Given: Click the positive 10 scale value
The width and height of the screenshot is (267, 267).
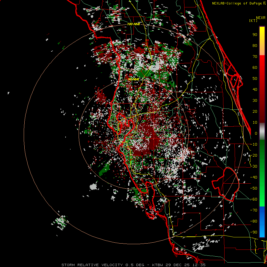Looking at the screenshot, I should coord(255,123).
